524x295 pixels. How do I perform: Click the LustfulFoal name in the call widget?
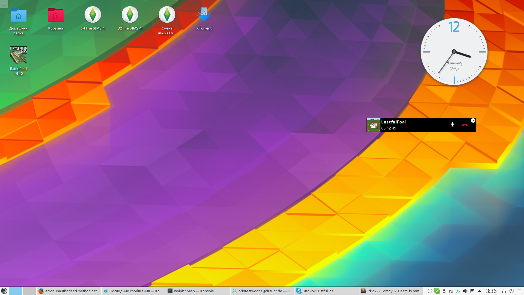[x=393, y=122]
